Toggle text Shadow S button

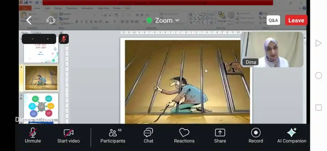(91, 22)
